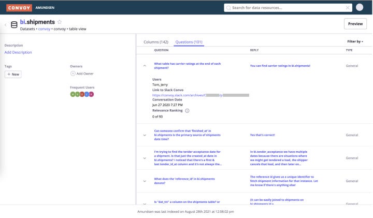Collapse the carrier ratings question row
This screenshot has height=218, width=373.
click(x=145, y=66)
